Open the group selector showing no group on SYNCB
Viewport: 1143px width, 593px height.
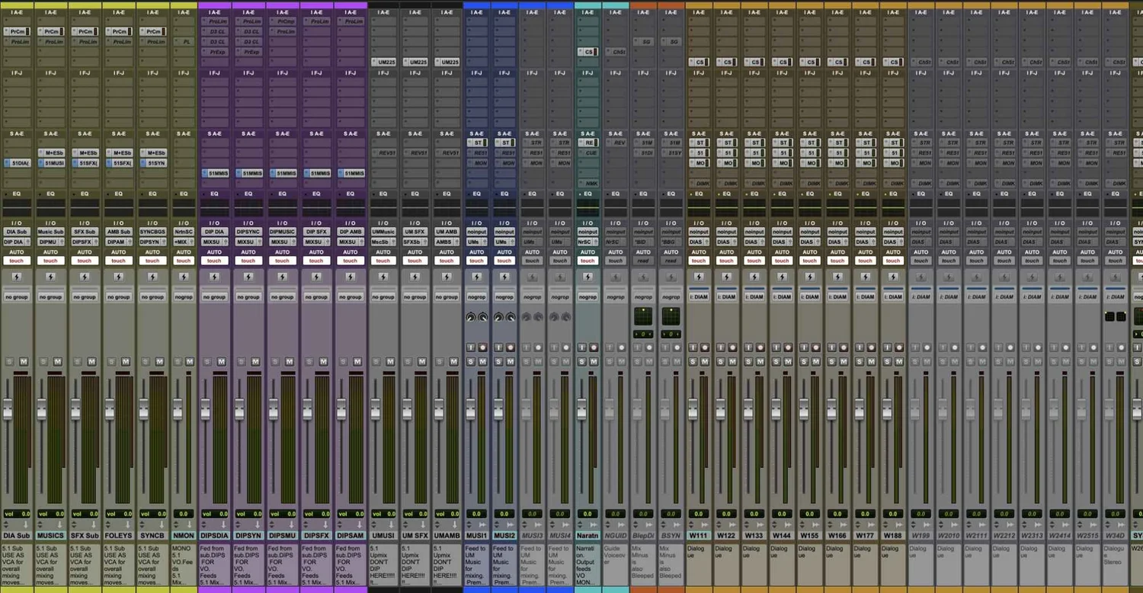click(x=152, y=296)
